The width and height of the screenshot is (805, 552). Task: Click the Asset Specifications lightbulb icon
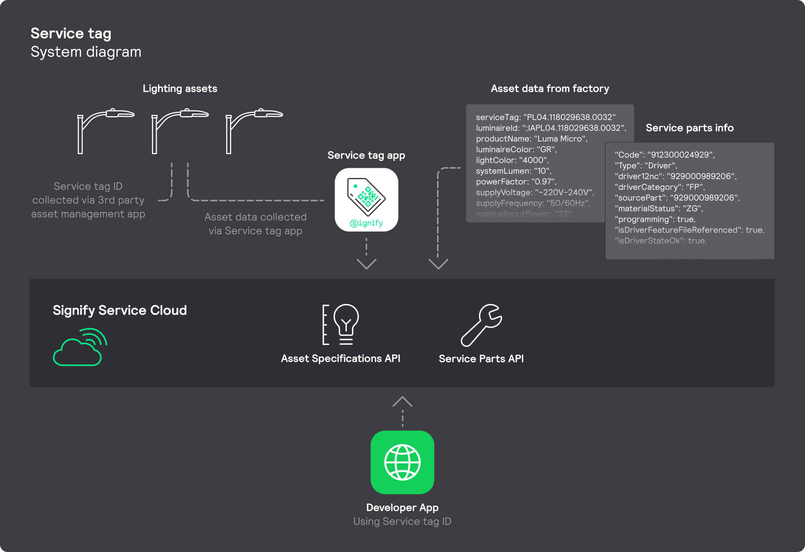(x=341, y=324)
